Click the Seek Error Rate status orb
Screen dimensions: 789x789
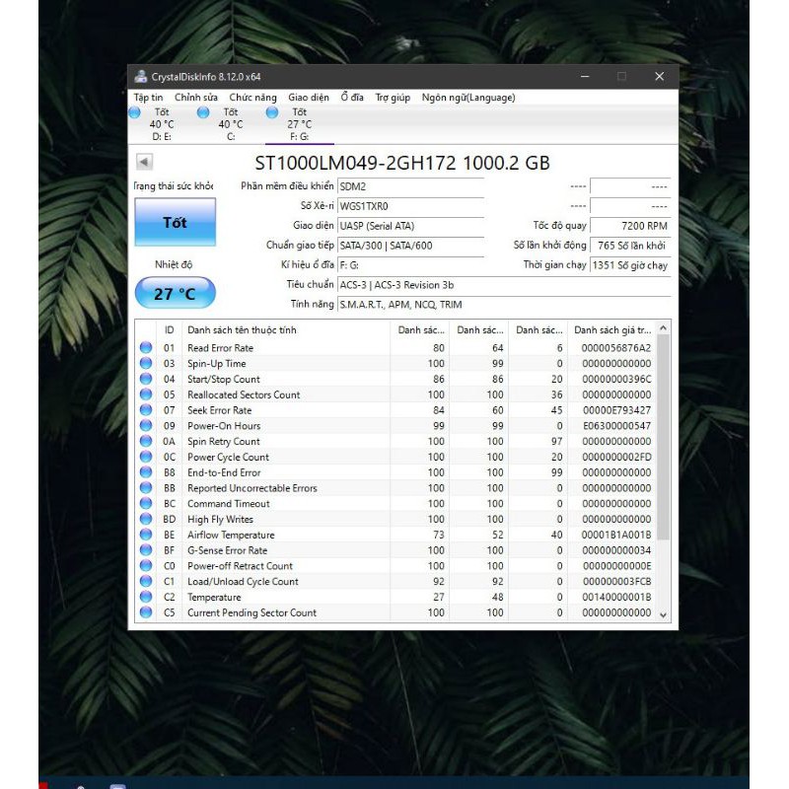(x=146, y=410)
